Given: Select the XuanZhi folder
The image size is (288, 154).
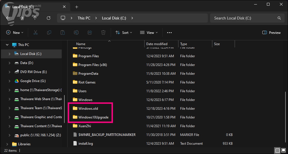Looking at the screenshot, I should click(84, 126).
